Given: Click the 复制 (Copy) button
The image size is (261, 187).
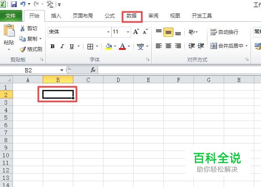Looking at the screenshot, I should point(28,39).
